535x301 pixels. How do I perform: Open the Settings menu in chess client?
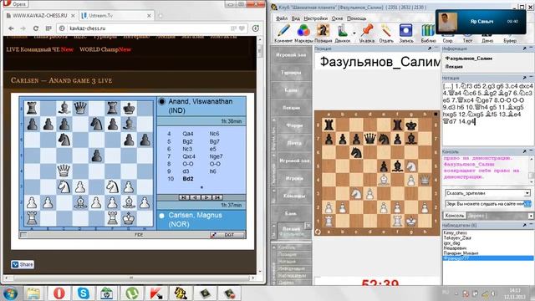coord(316,18)
